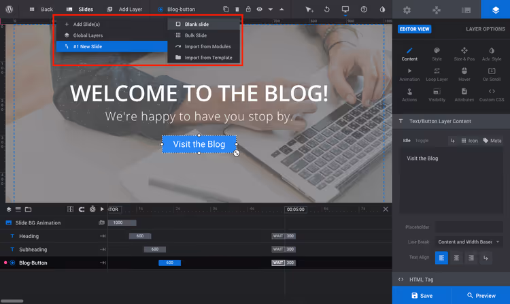Set text align center
510x304 pixels.
click(x=456, y=258)
